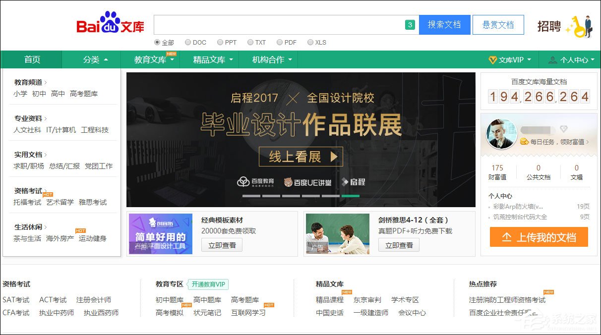Expand the 教育文库 dropdown

[x=150, y=59]
